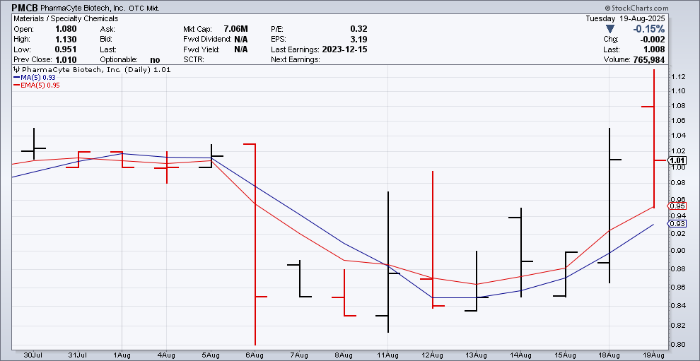Image resolution: width=700 pixels, height=361 pixels.
Task: Click the PMCB ticker symbol
Action: (x=25, y=8)
